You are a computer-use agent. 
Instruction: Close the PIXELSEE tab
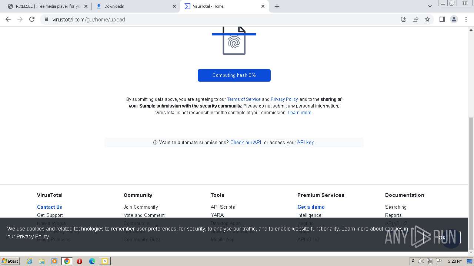point(86,6)
